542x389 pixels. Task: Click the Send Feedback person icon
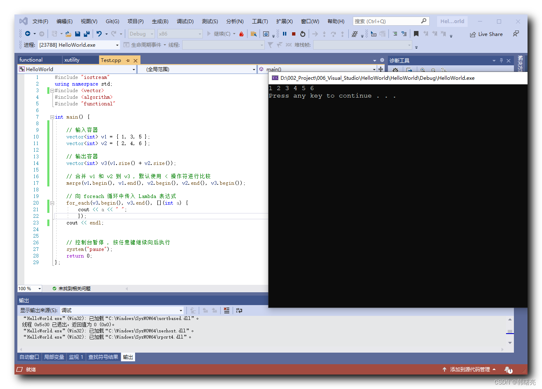coord(516,34)
